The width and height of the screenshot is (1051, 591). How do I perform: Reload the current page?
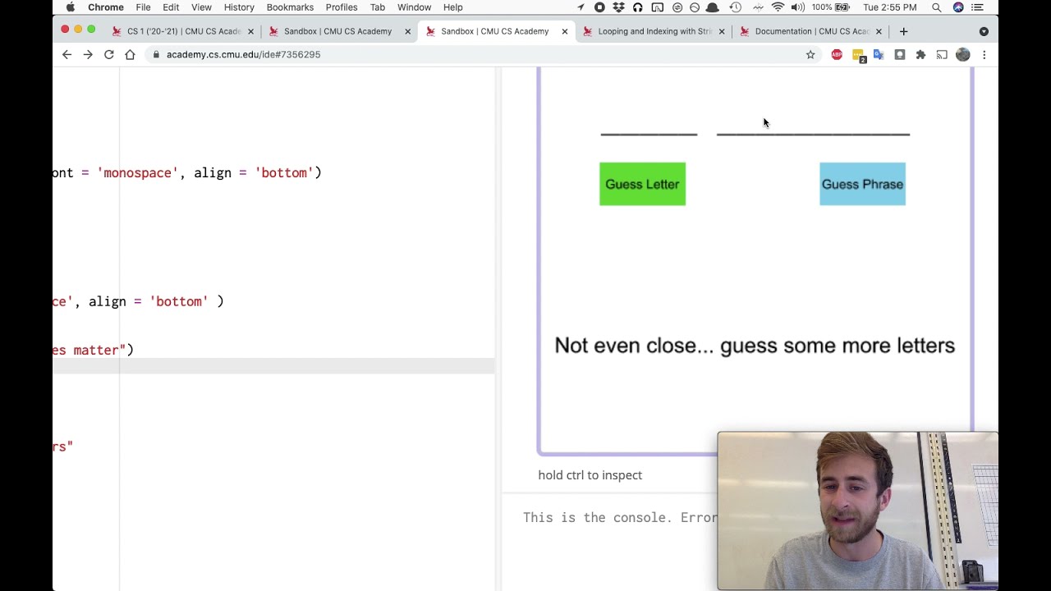click(108, 54)
